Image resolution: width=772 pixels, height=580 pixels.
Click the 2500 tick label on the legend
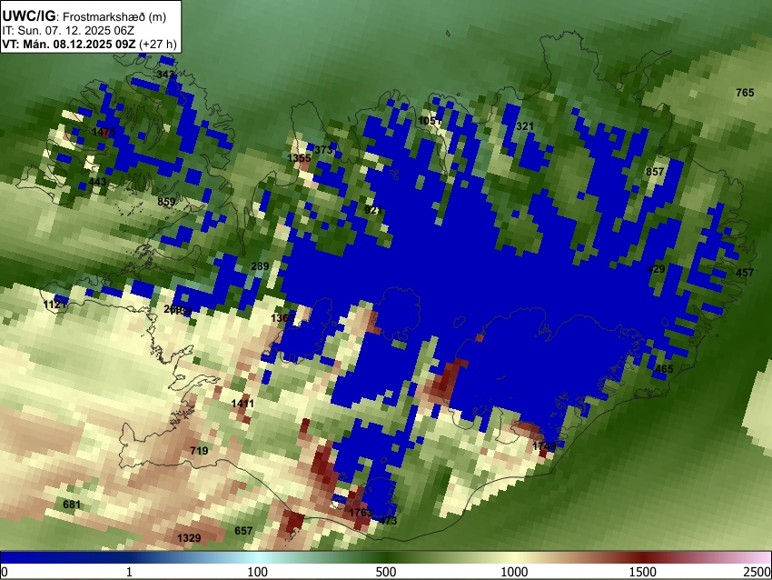(757, 572)
